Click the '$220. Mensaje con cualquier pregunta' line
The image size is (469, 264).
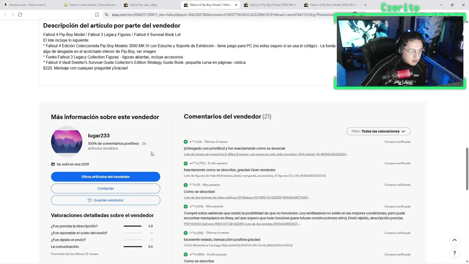click(85, 68)
